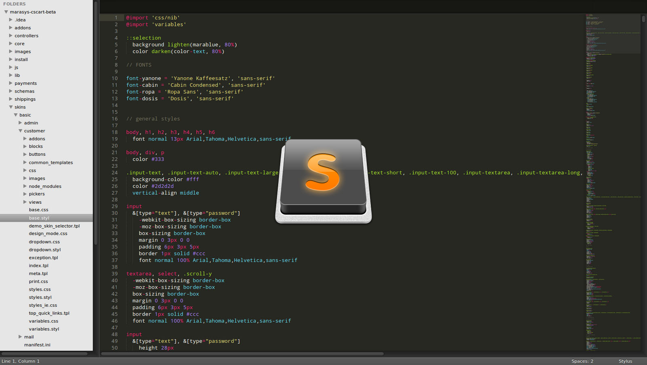Open index.tpl file

click(x=38, y=266)
